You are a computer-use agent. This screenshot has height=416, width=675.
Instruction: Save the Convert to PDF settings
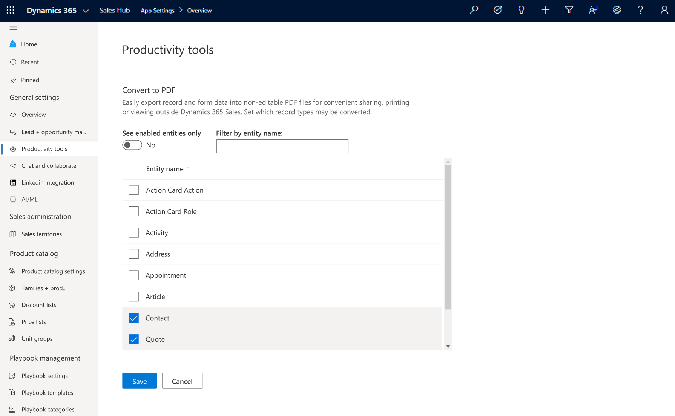(x=140, y=381)
